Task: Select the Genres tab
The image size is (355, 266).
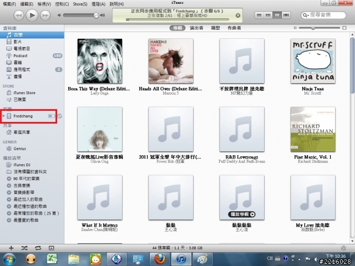Action: click(215, 28)
